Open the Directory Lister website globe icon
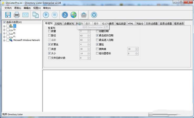 [x=74, y=15]
